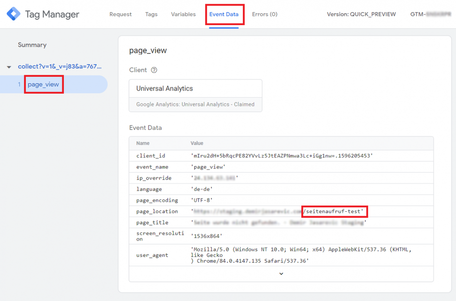Open the Variables tab
The height and width of the screenshot is (301, 456).
[x=183, y=14]
